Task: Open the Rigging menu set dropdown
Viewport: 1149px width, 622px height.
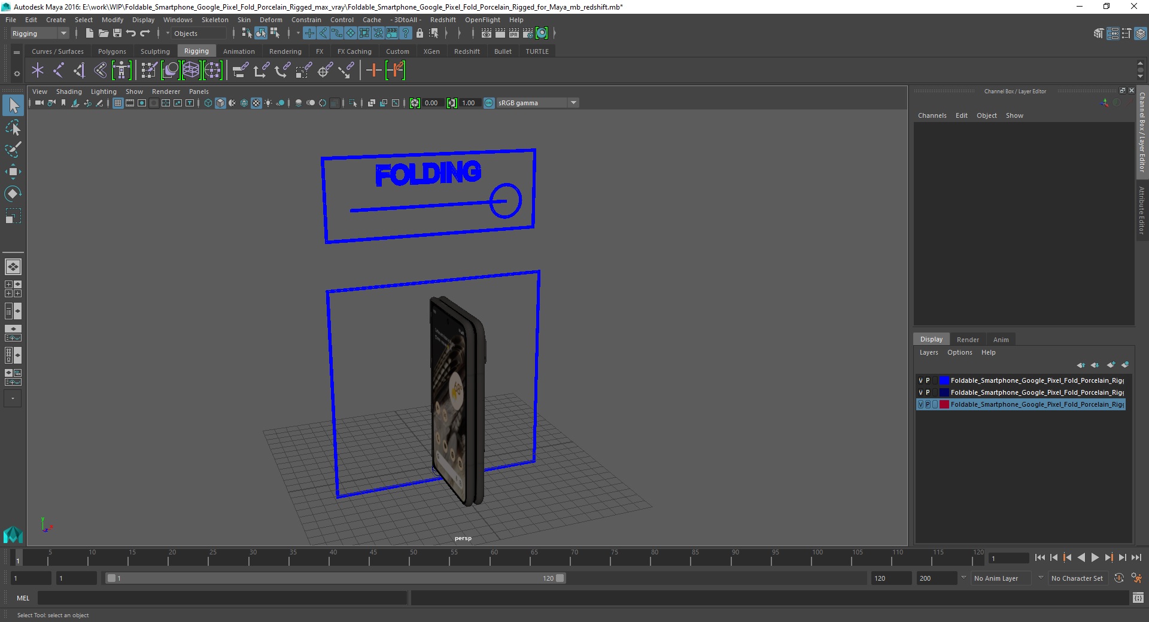Action: (39, 33)
